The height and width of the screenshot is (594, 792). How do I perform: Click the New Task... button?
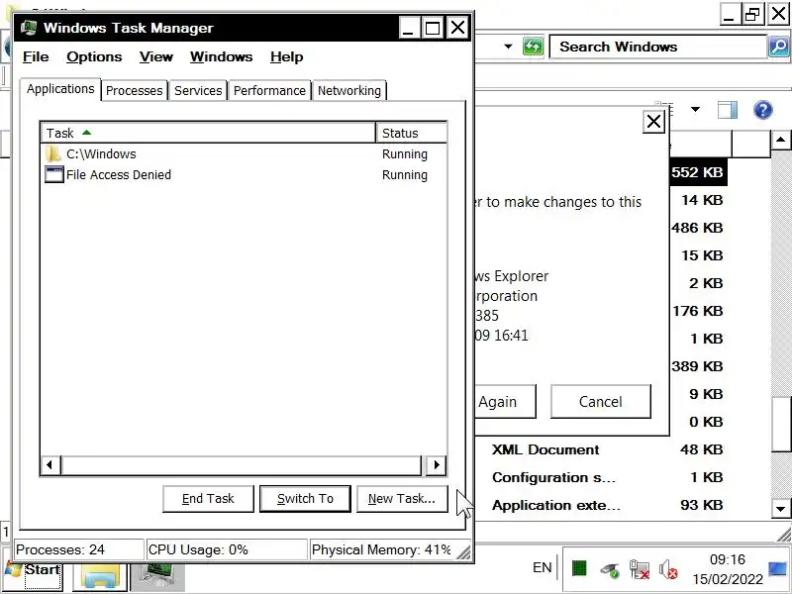click(x=402, y=499)
